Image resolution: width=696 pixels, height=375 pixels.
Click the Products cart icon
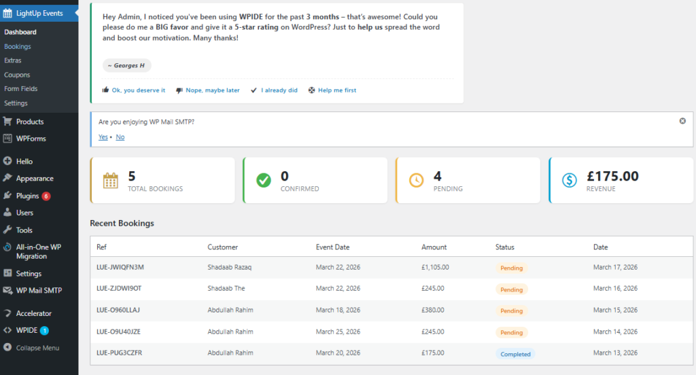point(7,121)
